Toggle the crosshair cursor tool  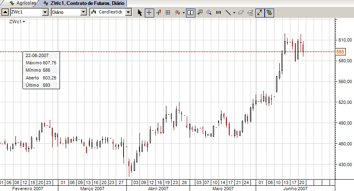[149, 13]
